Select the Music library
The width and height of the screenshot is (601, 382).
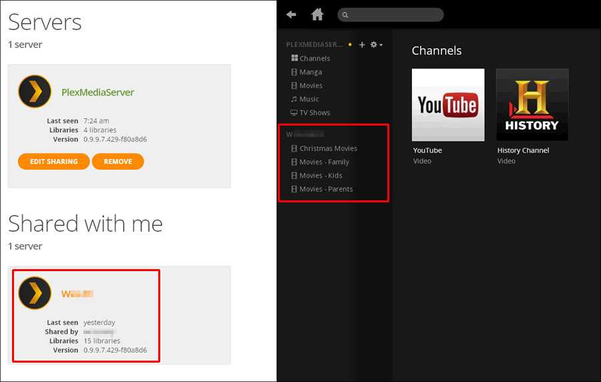tap(309, 99)
